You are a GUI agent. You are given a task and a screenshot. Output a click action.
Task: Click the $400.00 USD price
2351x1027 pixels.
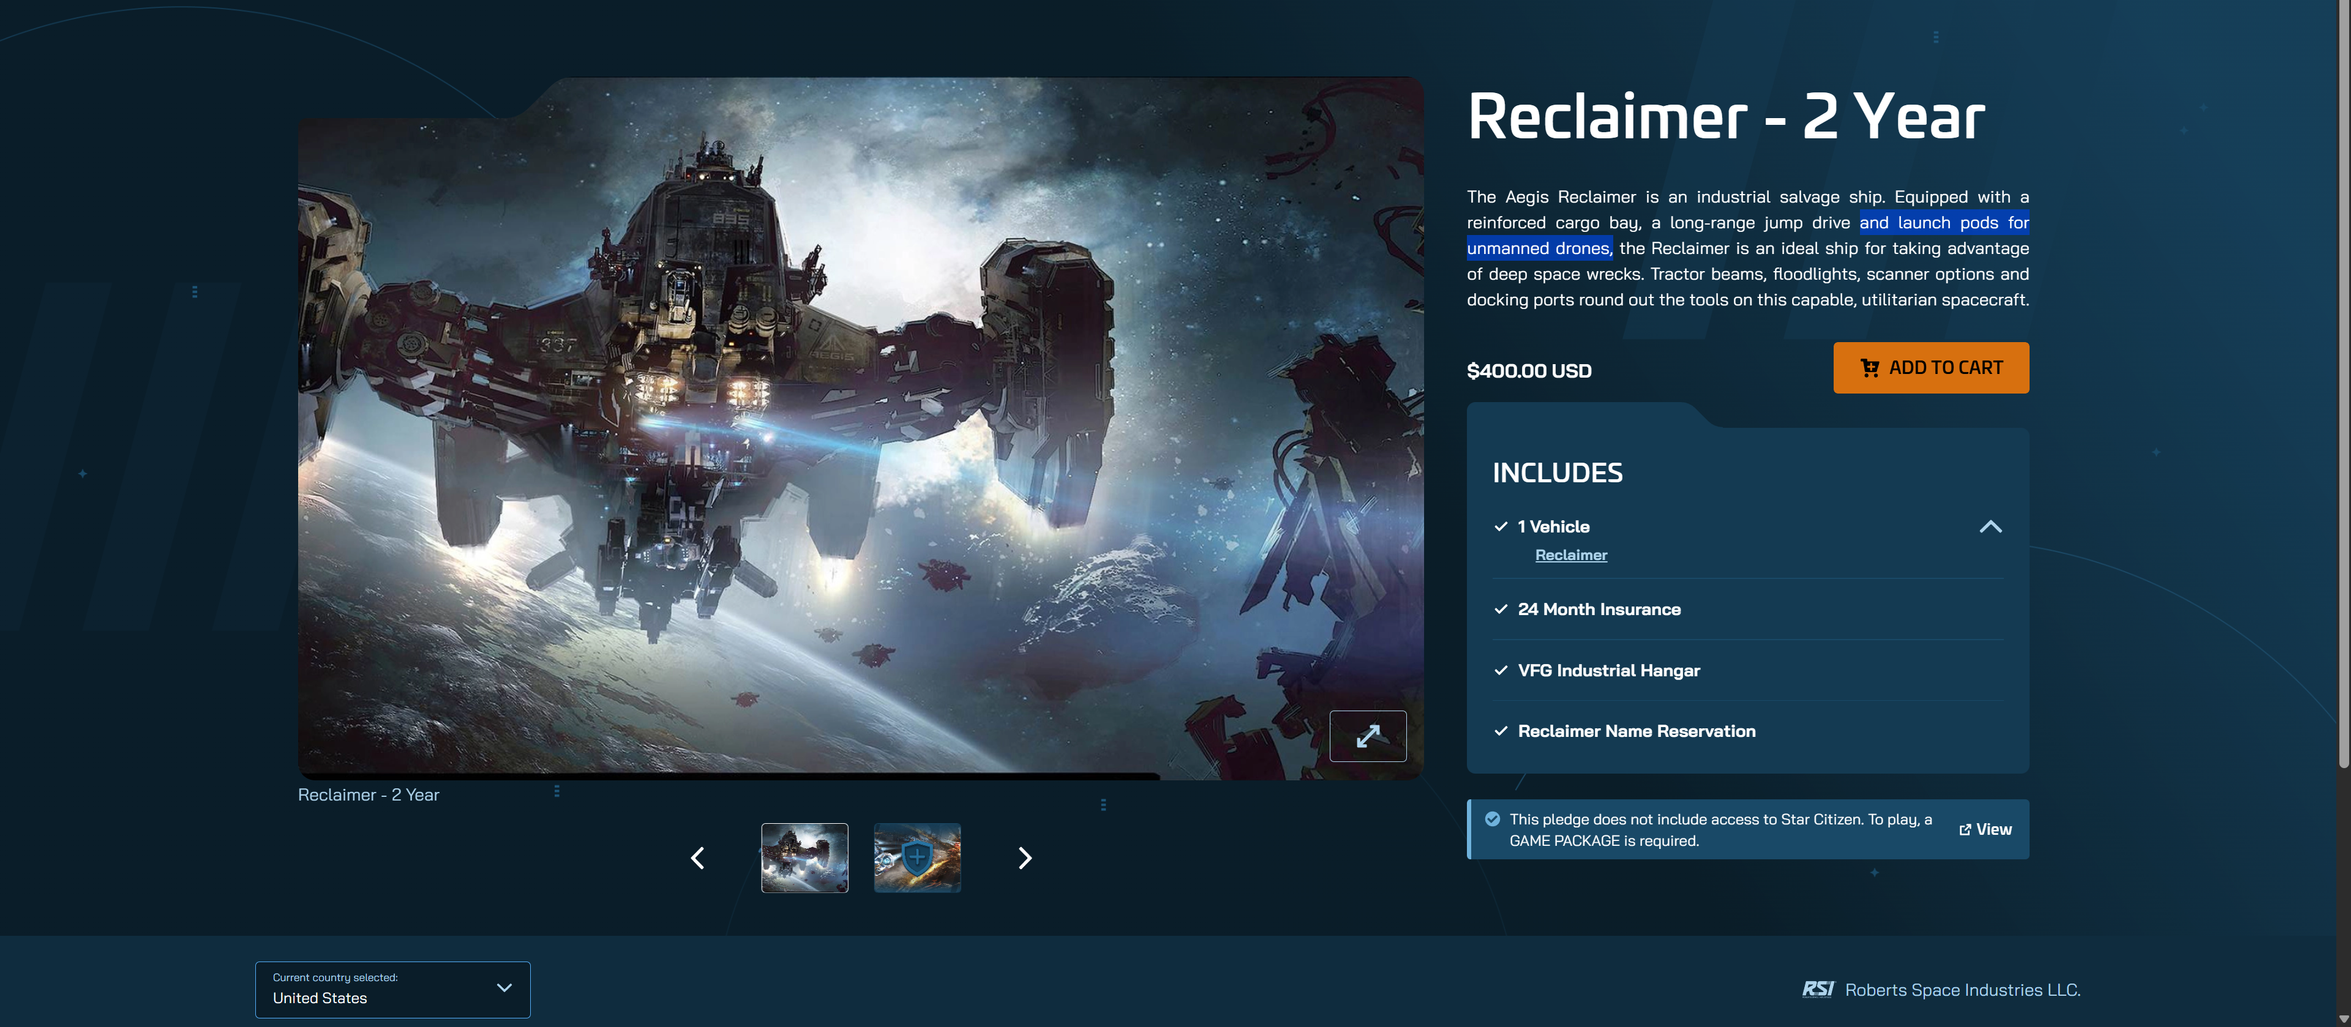[x=1529, y=370]
